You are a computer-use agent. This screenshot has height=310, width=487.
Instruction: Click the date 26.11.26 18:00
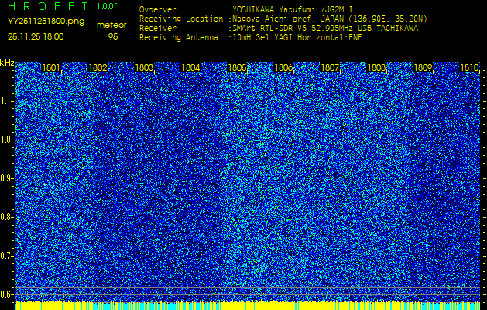click(x=36, y=36)
